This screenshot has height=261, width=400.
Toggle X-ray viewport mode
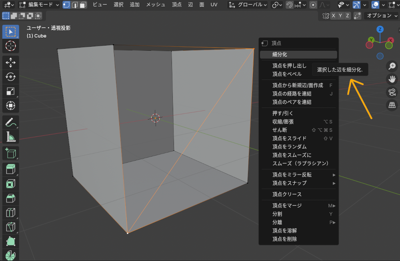tap(375, 5)
